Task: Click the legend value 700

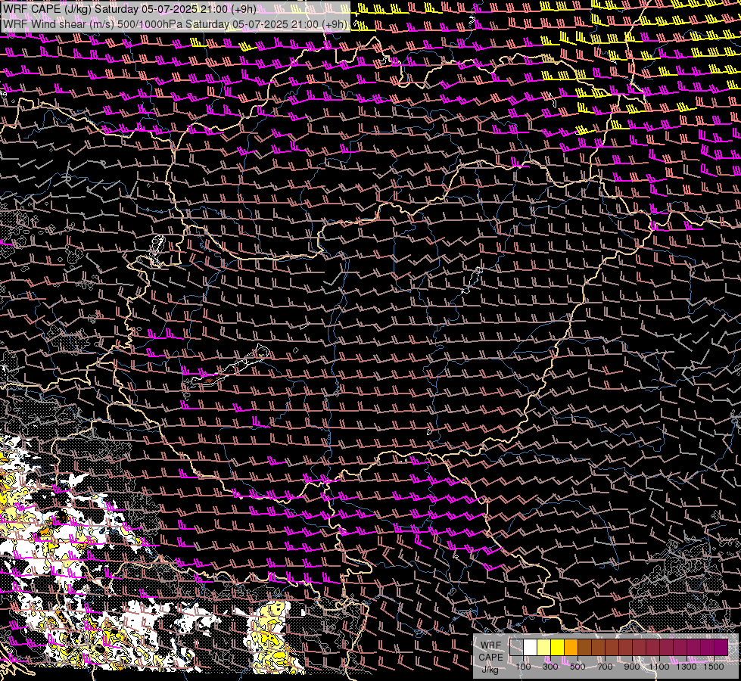Action: [605, 667]
